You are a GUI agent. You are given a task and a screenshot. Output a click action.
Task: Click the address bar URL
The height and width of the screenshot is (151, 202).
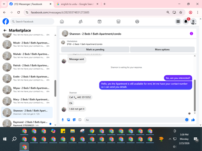[x=60, y=12]
